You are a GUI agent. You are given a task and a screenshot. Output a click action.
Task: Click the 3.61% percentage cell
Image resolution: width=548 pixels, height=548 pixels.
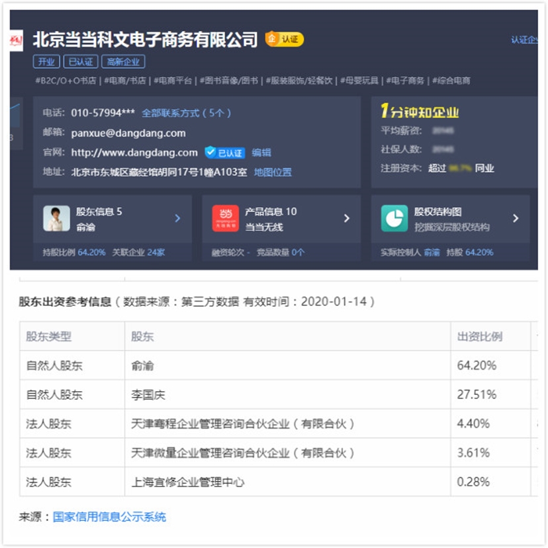490,453
